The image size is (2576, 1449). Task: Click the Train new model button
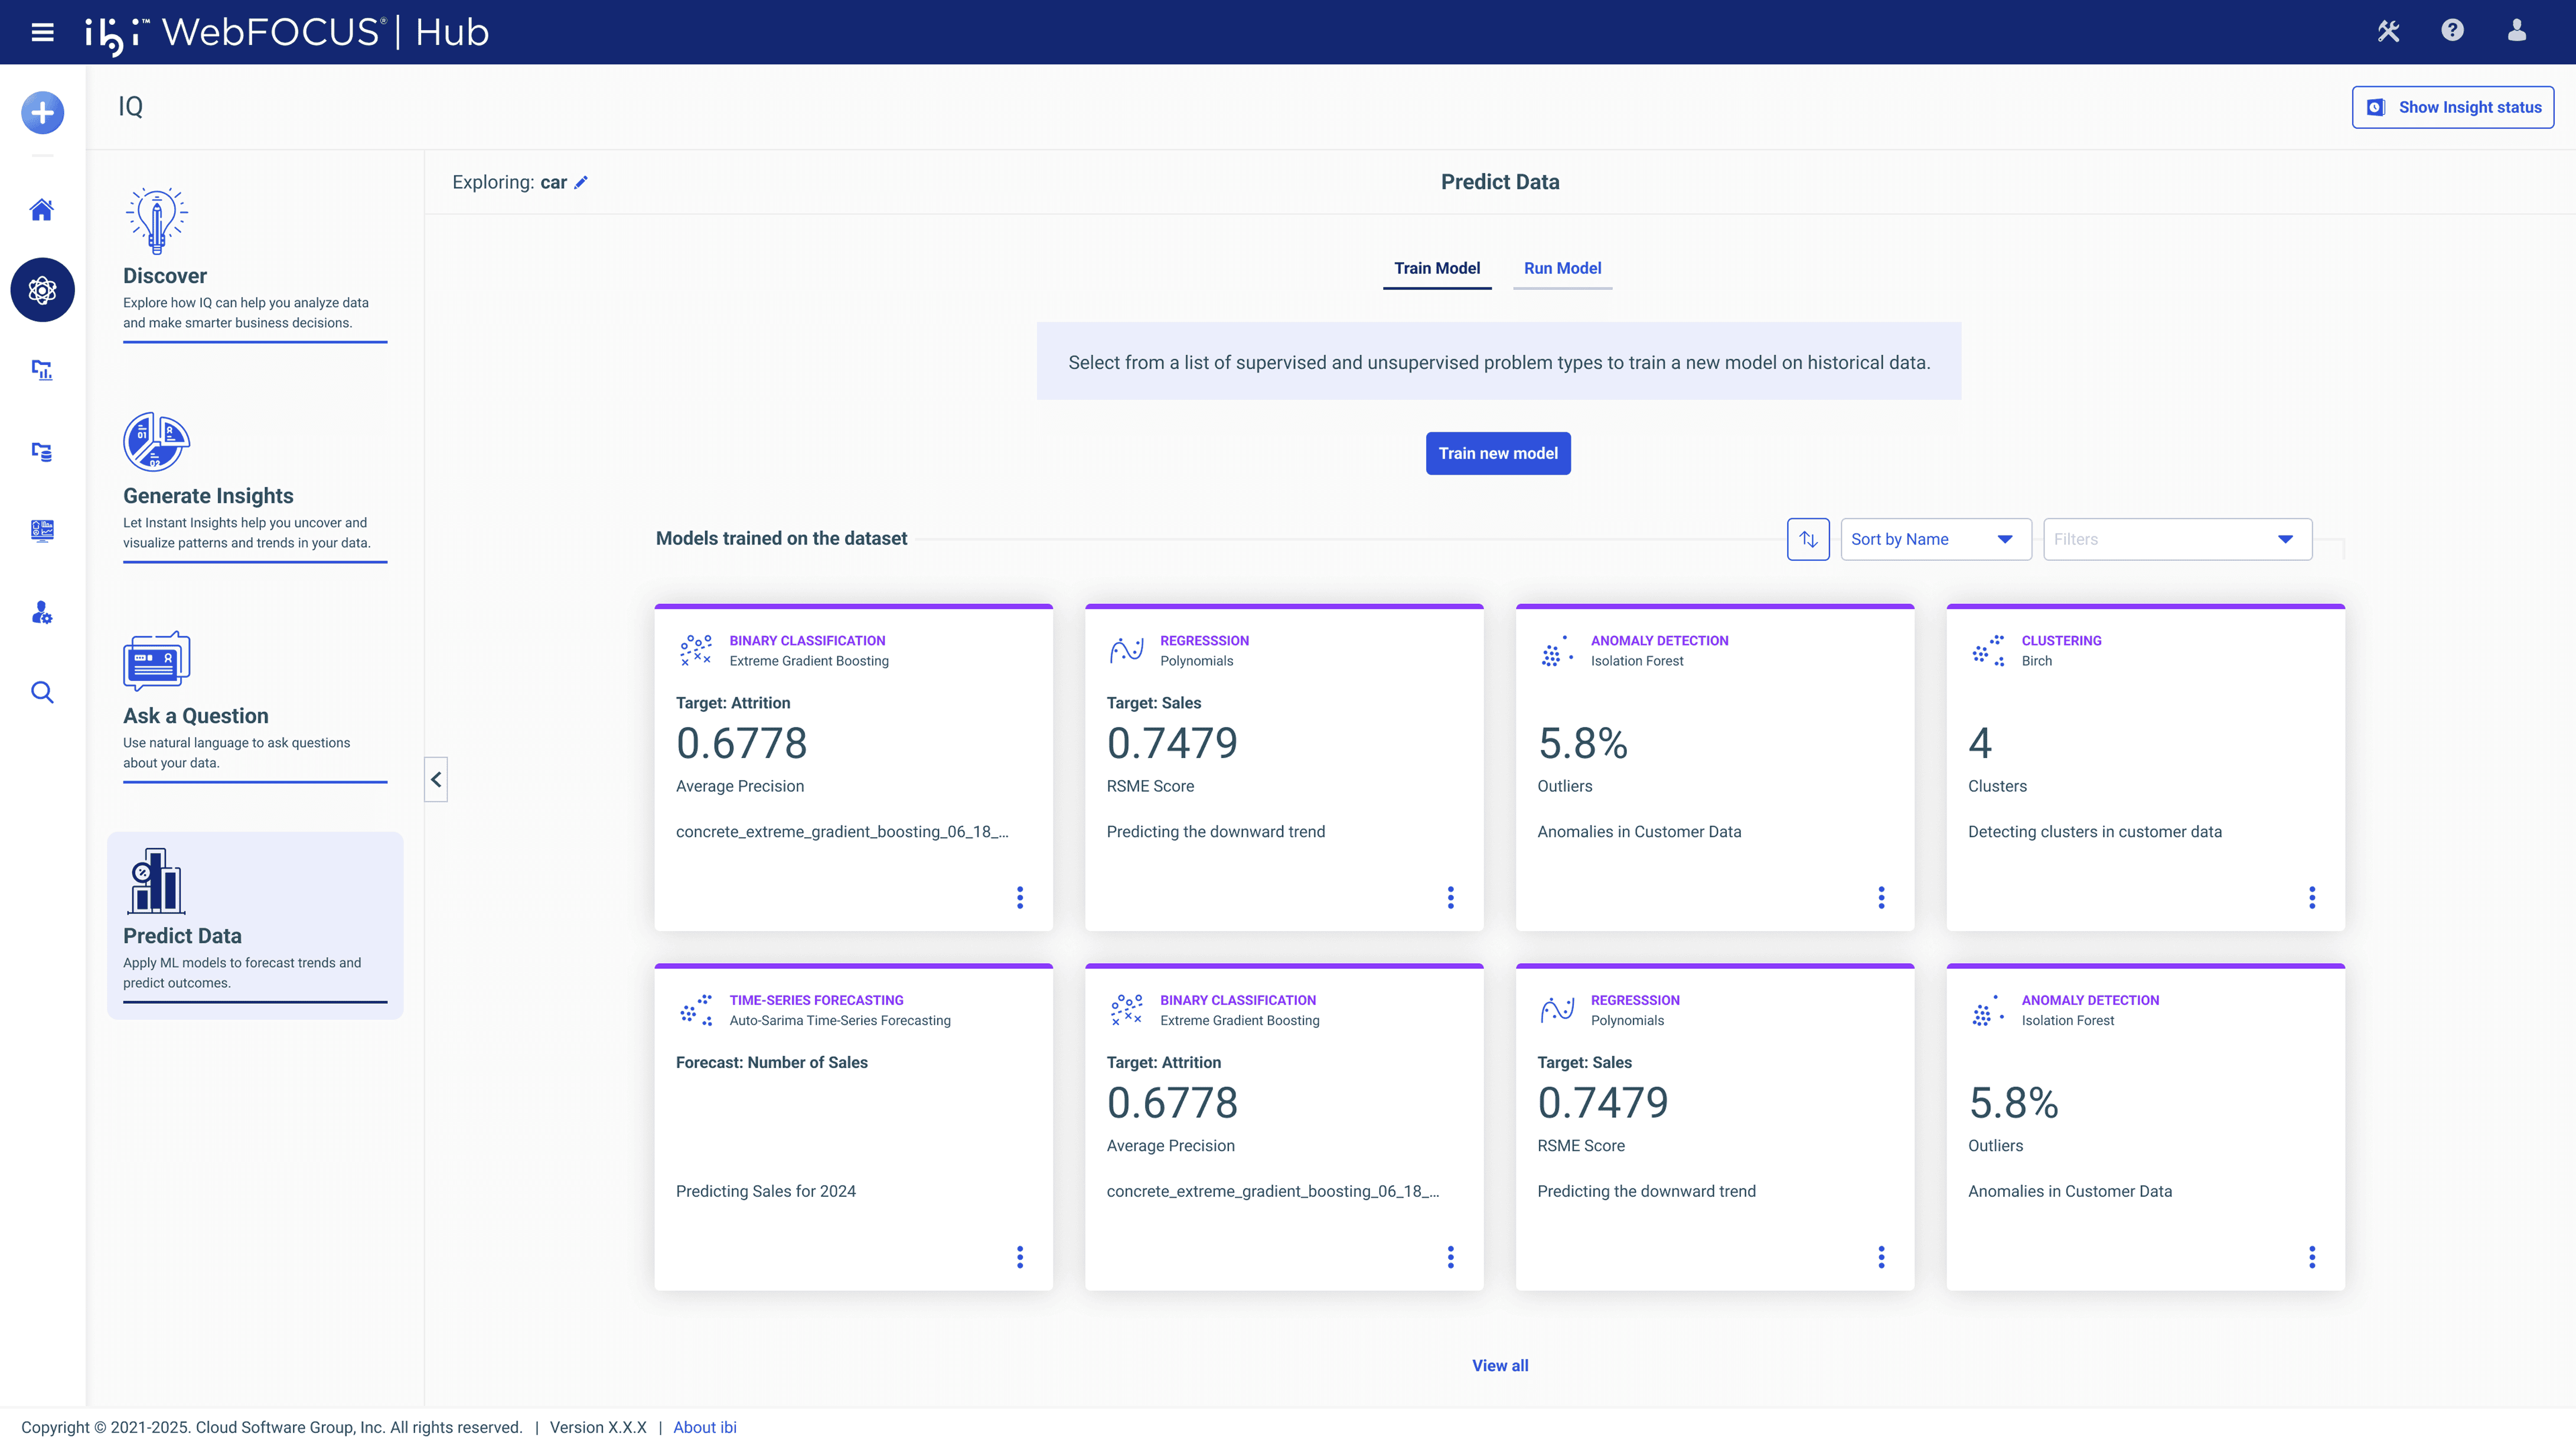[1497, 453]
